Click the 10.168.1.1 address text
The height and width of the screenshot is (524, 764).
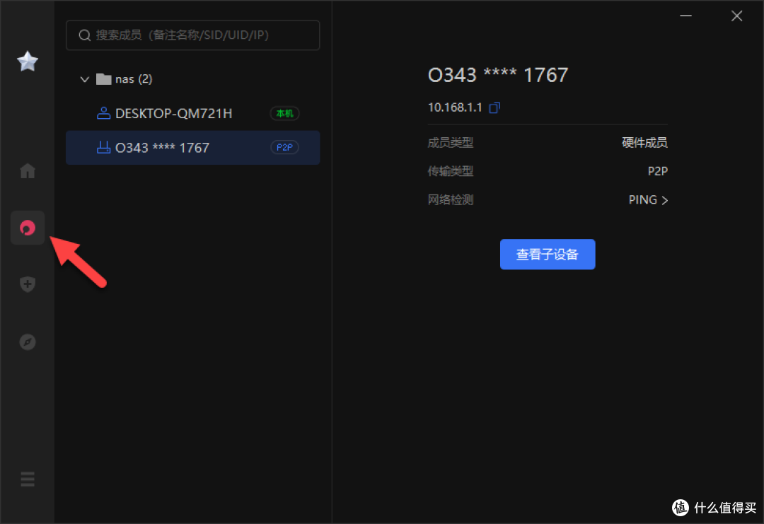[x=455, y=107]
